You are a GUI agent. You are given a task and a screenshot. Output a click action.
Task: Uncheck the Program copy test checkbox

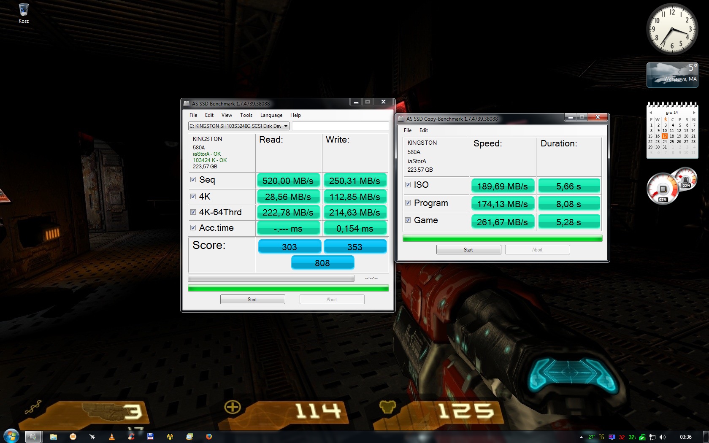coord(408,203)
